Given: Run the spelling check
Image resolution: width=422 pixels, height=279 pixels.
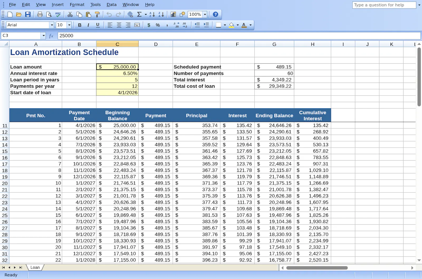Looking at the screenshot, I should pos(58,15).
